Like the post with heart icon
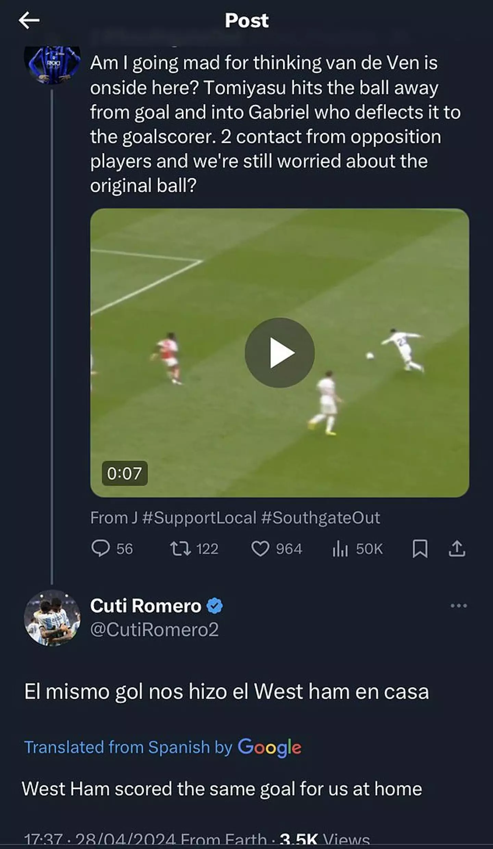The height and width of the screenshot is (849, 493). coord(260,548)
